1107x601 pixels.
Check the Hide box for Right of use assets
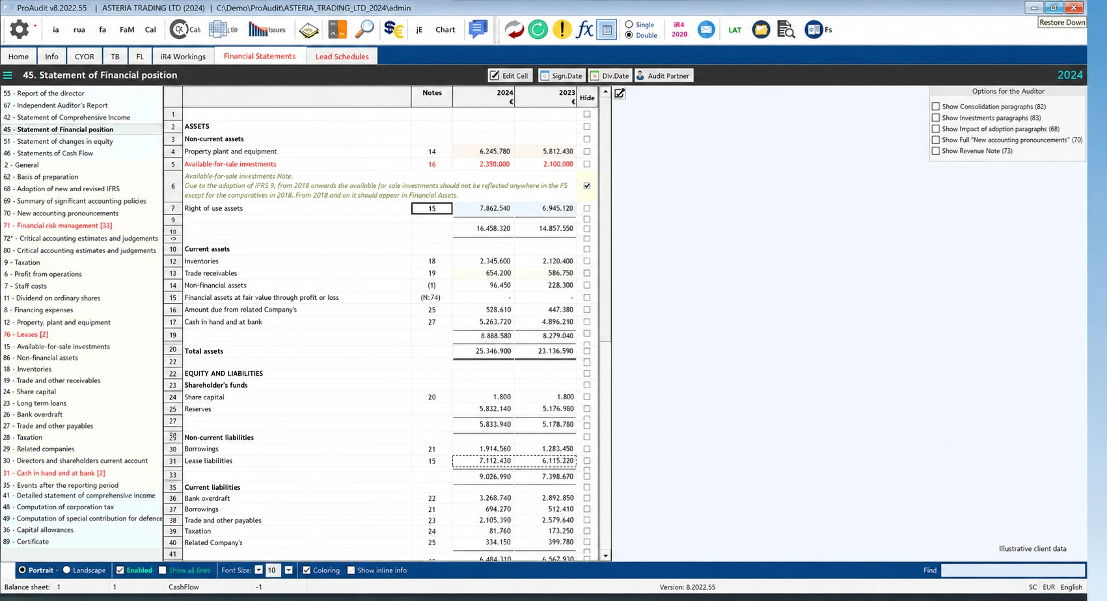pyautogui.click(x=587, y=208)
